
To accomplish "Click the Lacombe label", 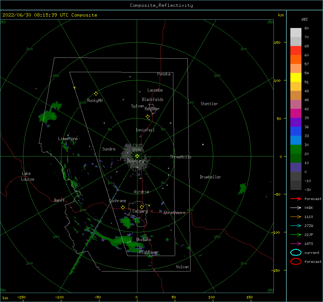I will pyautogui.click(x=155, y=90).
